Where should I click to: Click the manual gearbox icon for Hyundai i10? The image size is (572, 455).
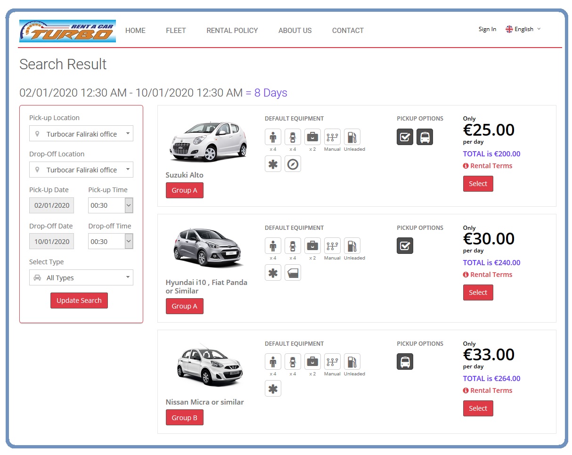332,246
